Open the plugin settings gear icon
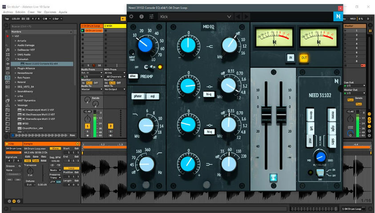Screen dimensions: 375x213 point(131,16)
